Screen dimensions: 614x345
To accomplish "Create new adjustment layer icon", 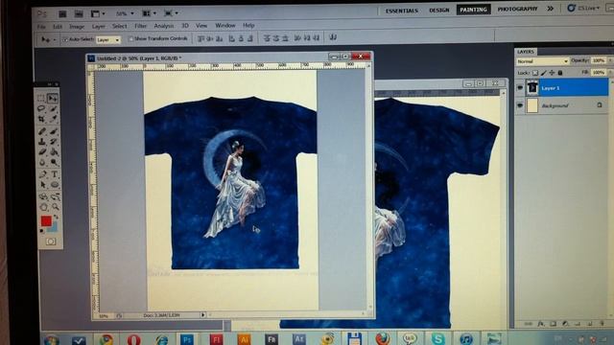I will 565,324.
